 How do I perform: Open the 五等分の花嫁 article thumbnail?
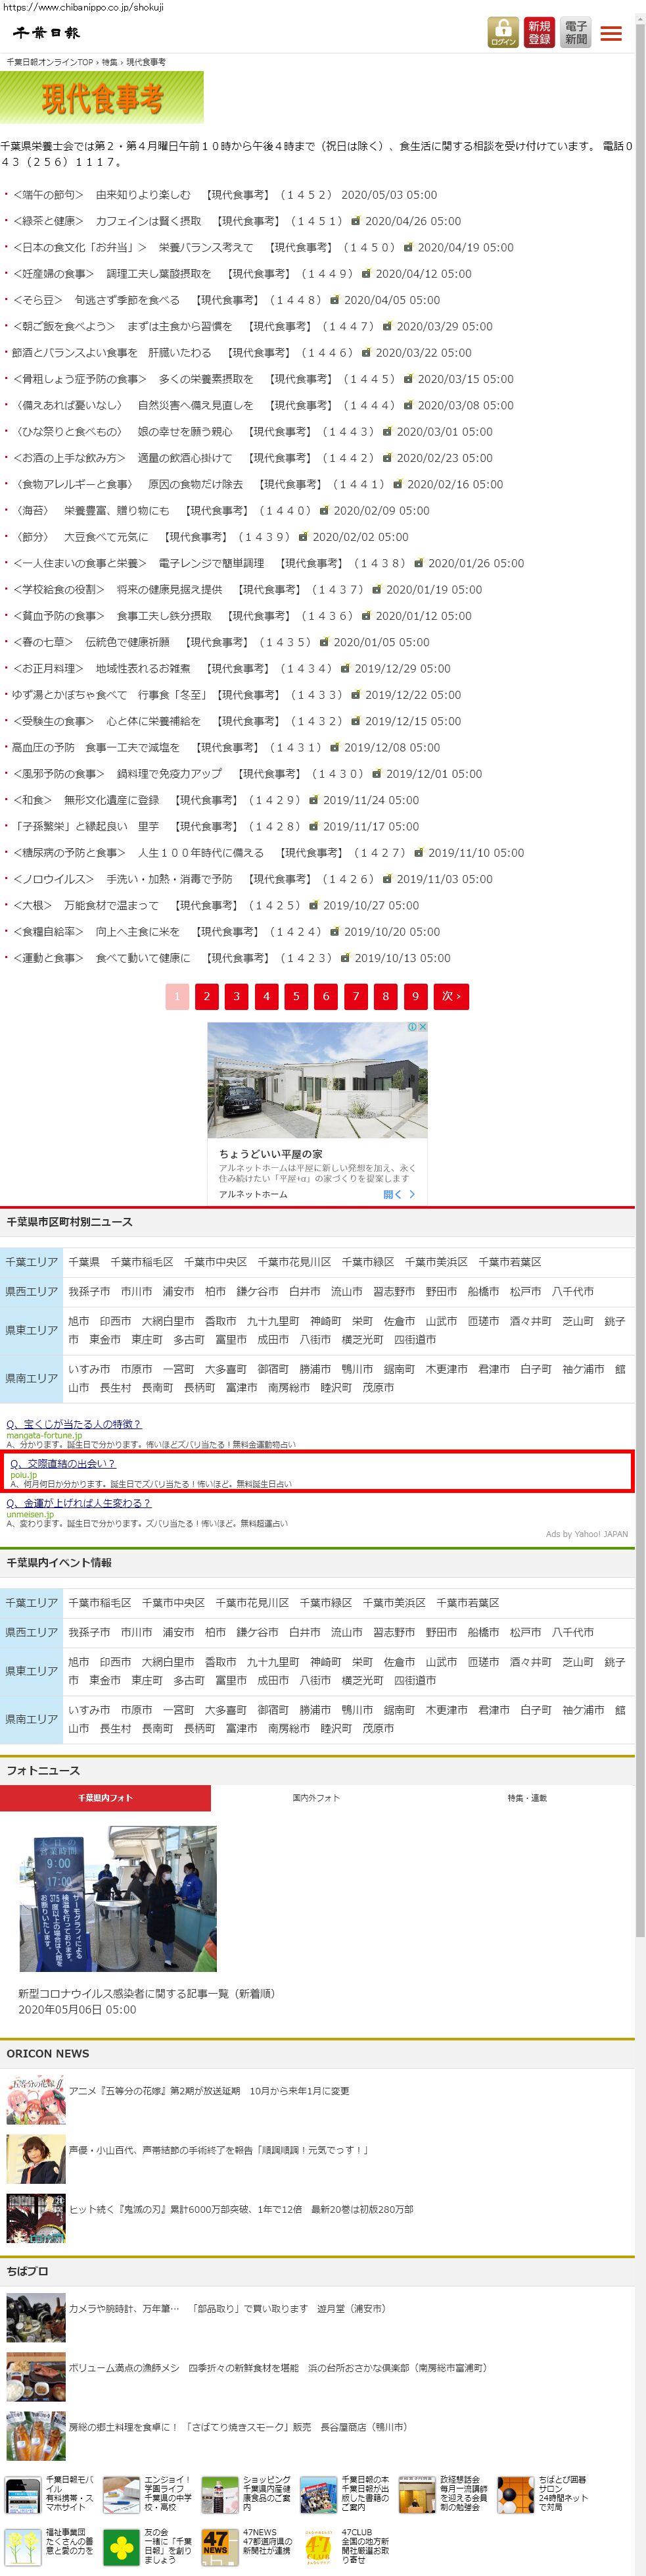pos(36,2099)
